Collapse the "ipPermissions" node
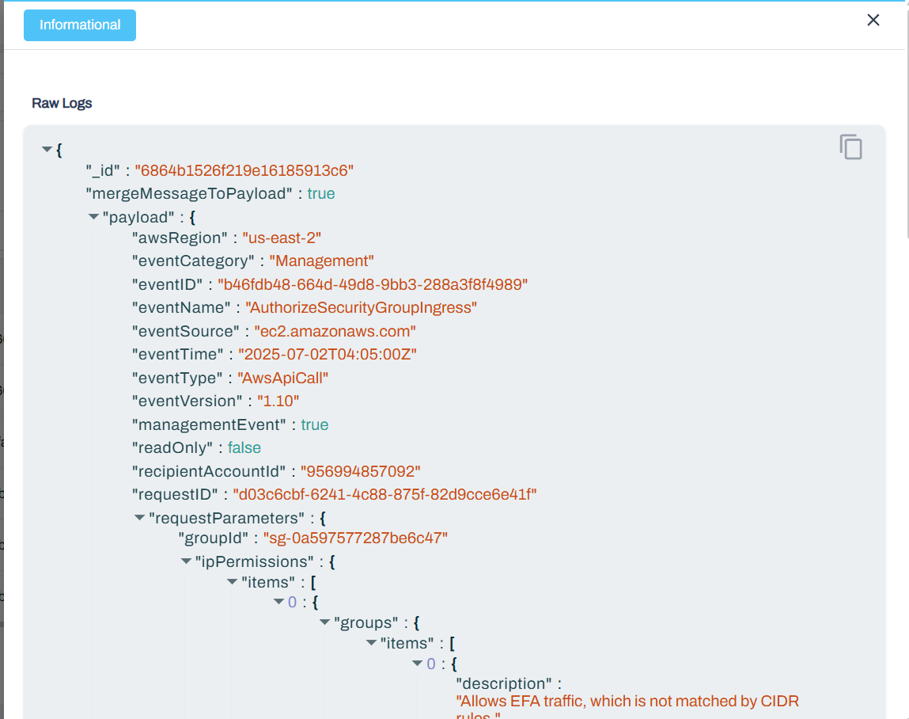909x719 pixels. 186,561
